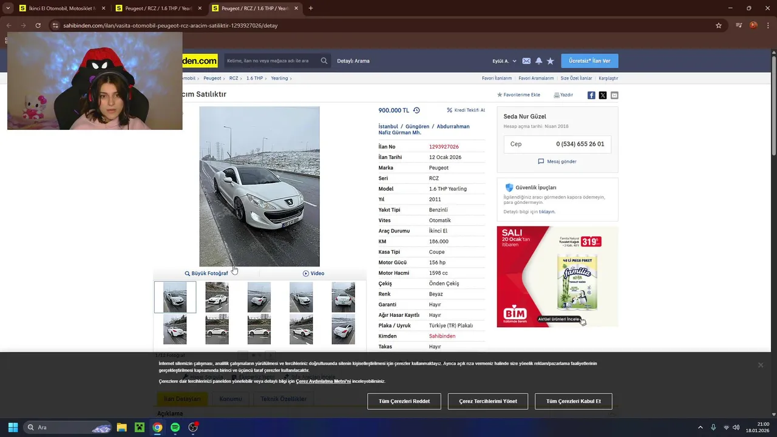Open Karşılaştır menu link

click(608, 78)
